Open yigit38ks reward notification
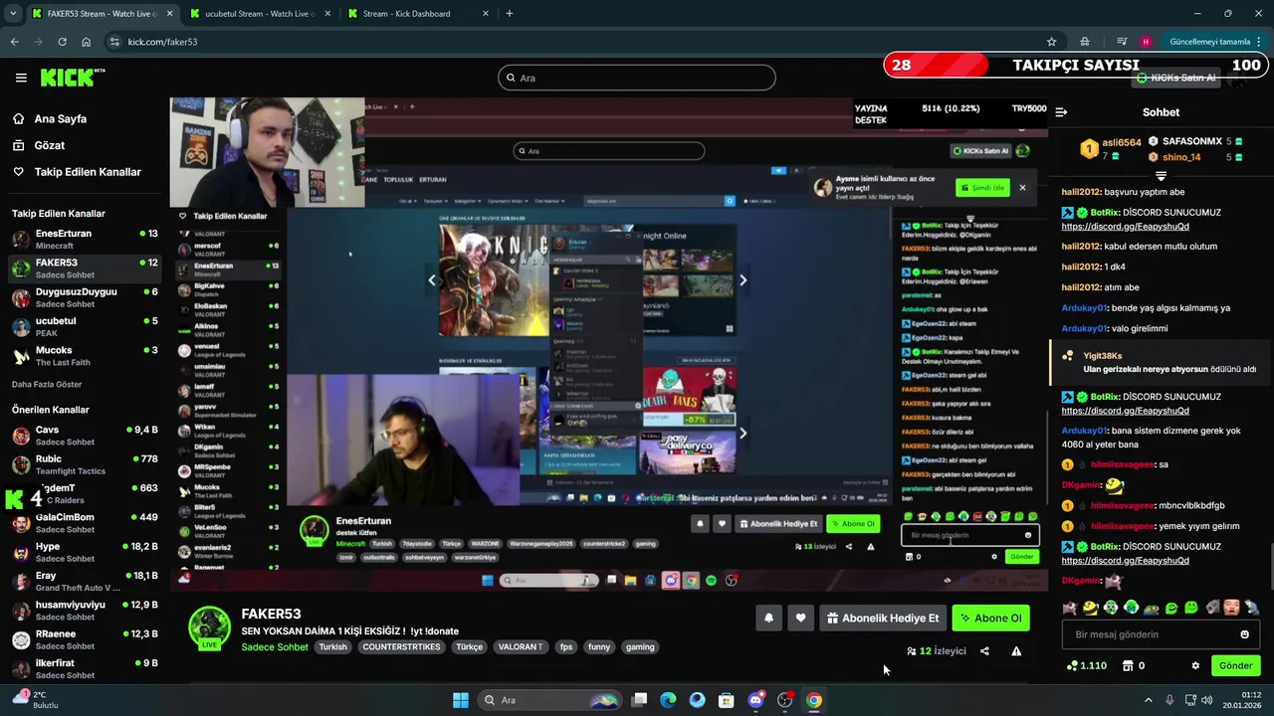 [1160, 362]
